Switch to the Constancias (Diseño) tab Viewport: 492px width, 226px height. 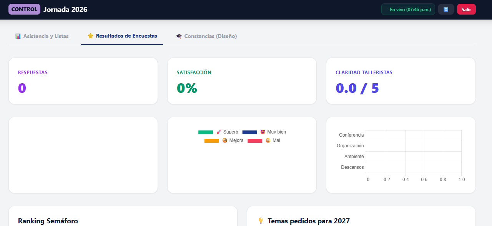coord(206,36)
